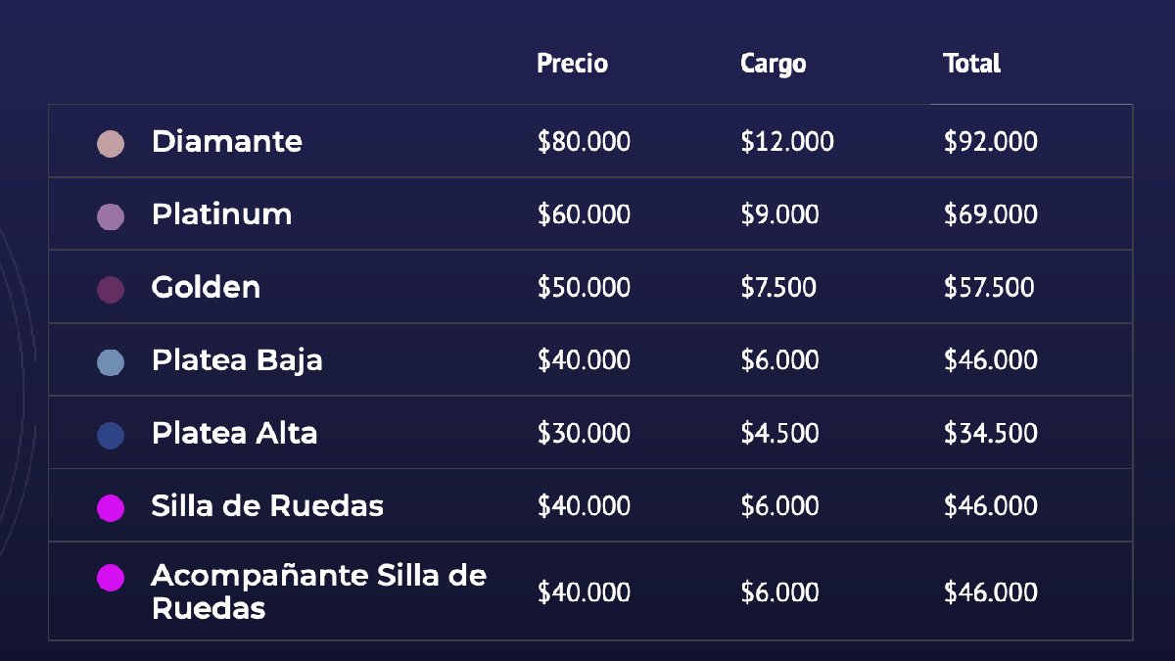Select the Platea Alta label
Screen dimensions: 1175x661
pos(234,433)
